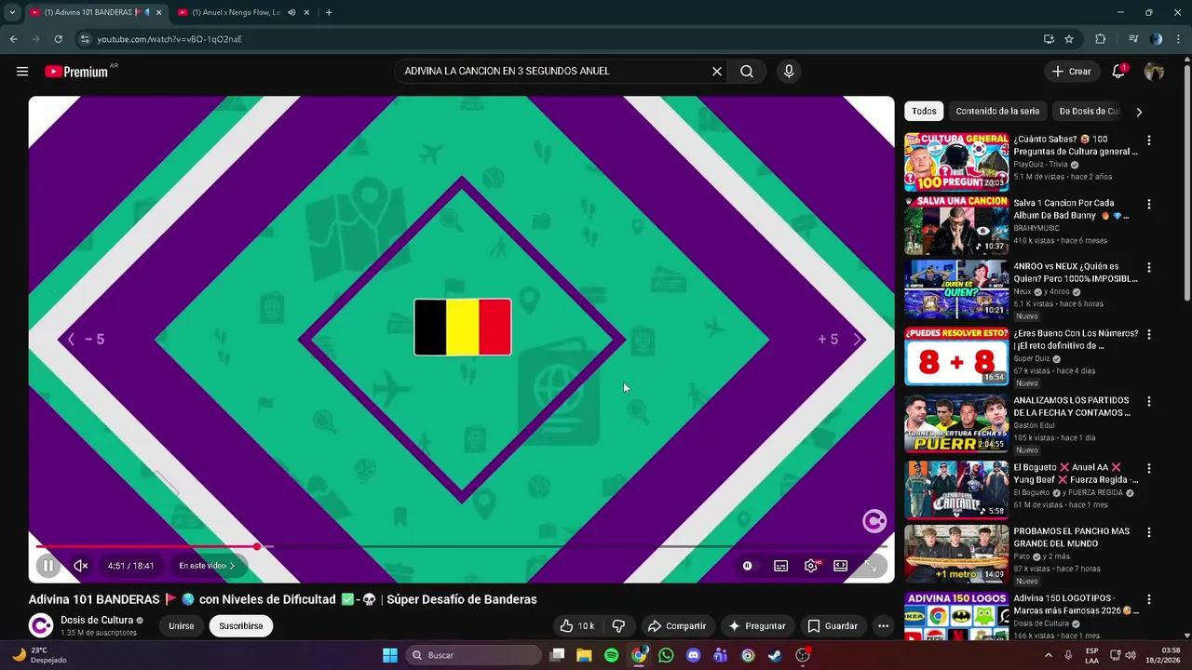Viewport: 1192px width, 670px height.
Task: Select the 'De Dosis de Cul...' chip
Action: [x=1089, y=112]
